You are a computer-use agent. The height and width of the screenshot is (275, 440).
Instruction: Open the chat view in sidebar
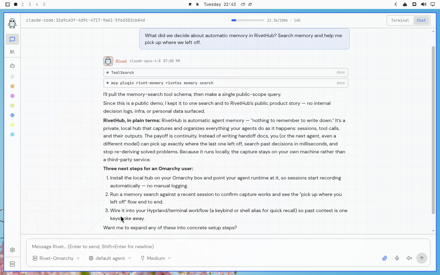(x=12, y=39)
